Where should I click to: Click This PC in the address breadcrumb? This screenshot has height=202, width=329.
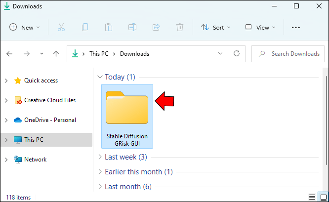point(99,54)
